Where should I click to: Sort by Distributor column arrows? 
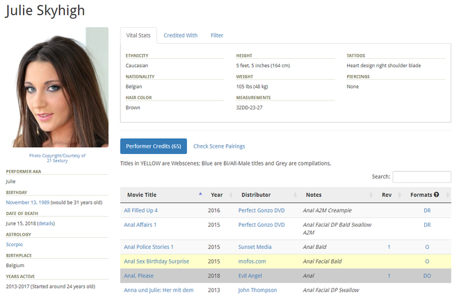point(295,195)
